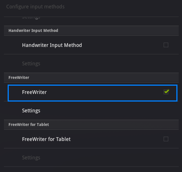This screenshot has width=182, height=172.
Task: Click the Configure input methods title
Action: [35, 7]
